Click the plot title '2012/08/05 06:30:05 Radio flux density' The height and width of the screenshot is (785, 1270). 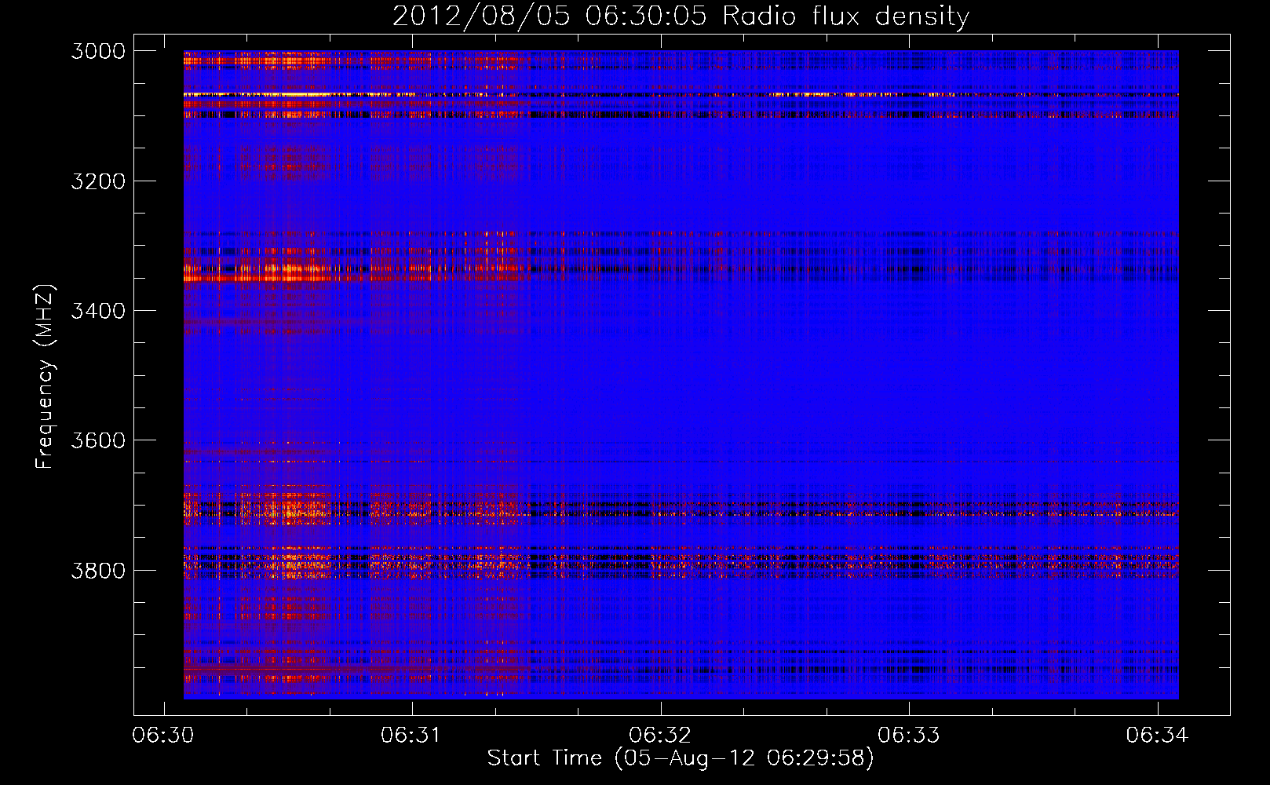coord(681,16)
